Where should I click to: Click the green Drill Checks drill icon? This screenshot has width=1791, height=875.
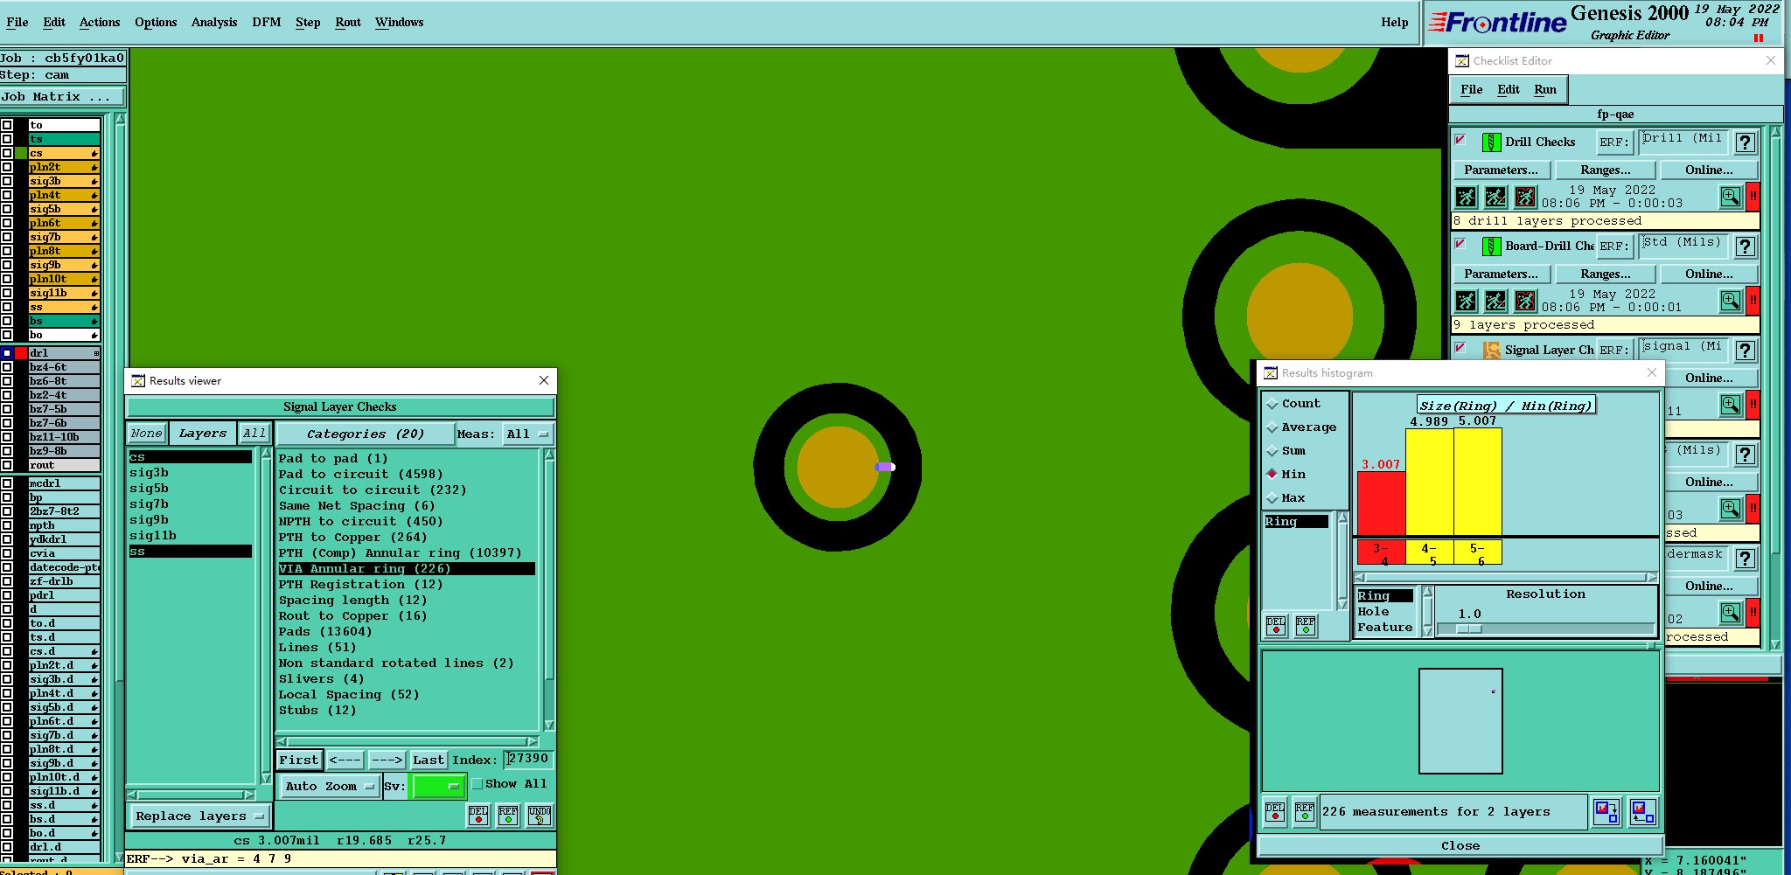click(x=1492, y=142)
